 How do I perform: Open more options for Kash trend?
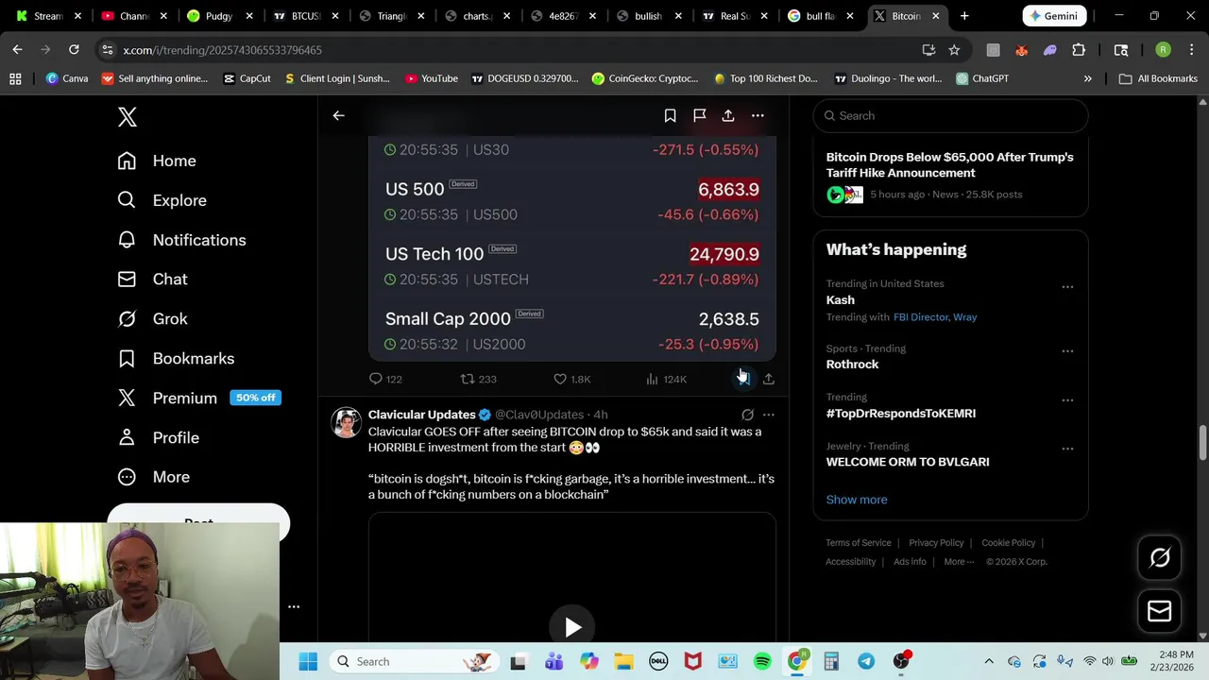click(x=1067, y=287)
